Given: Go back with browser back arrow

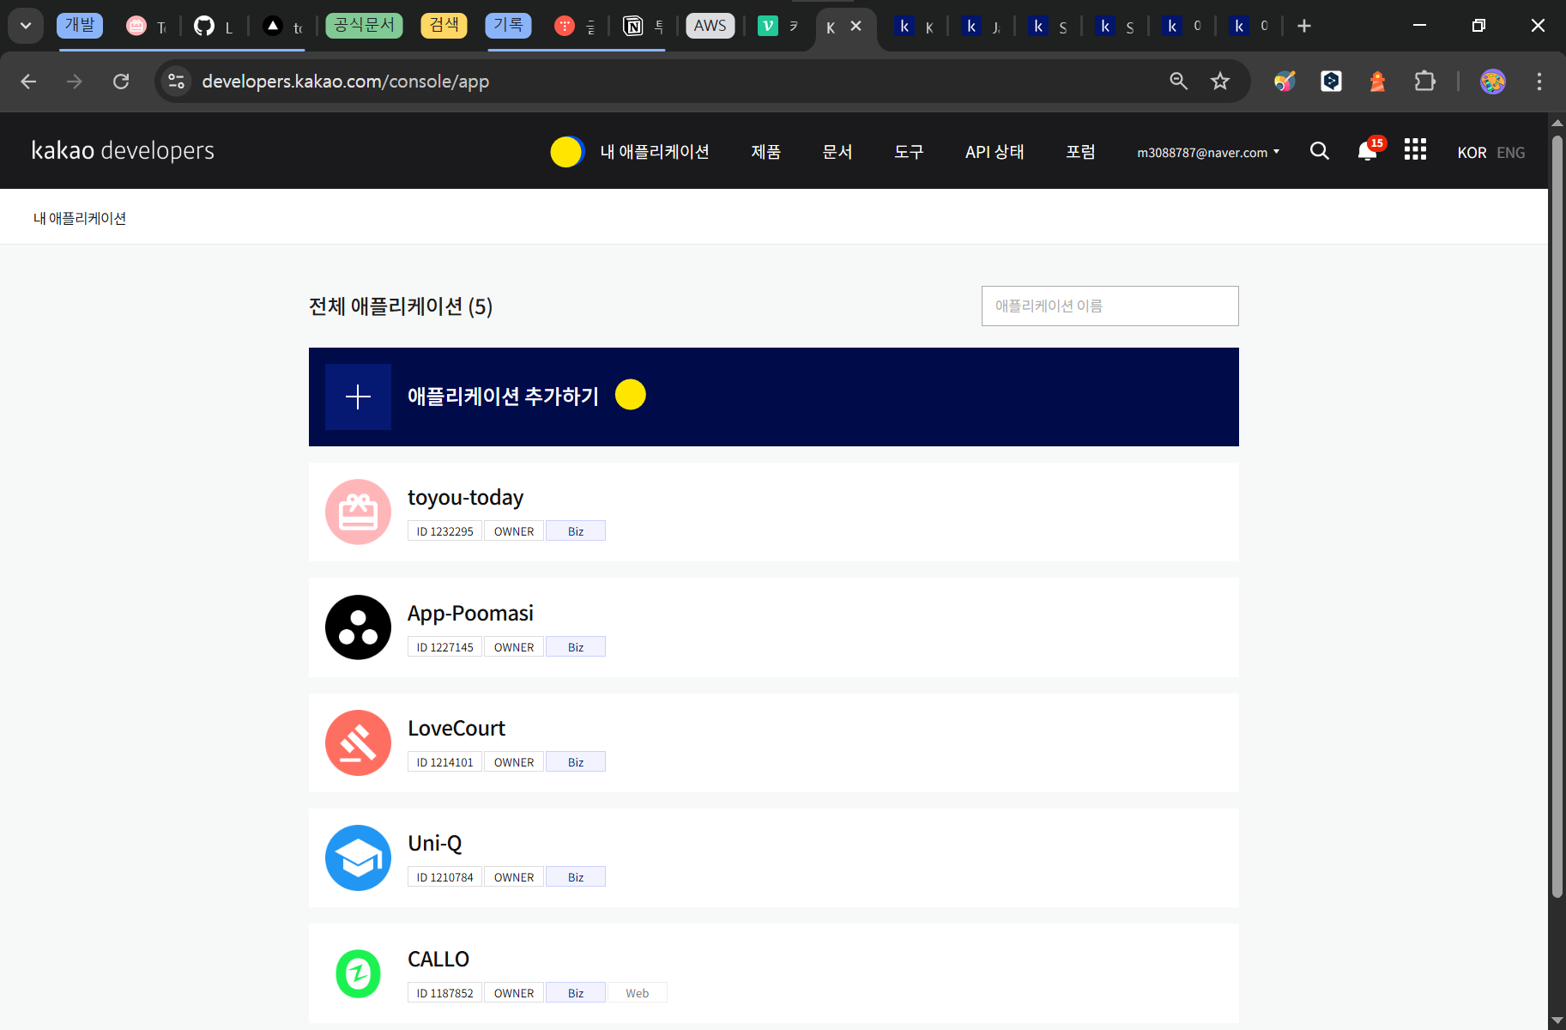Looking at the screenshot, I should click(x=28, y=82).
